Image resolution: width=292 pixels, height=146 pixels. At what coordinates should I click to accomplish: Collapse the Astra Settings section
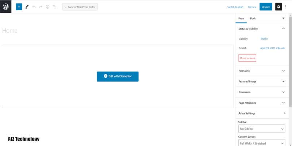(262, 113)
